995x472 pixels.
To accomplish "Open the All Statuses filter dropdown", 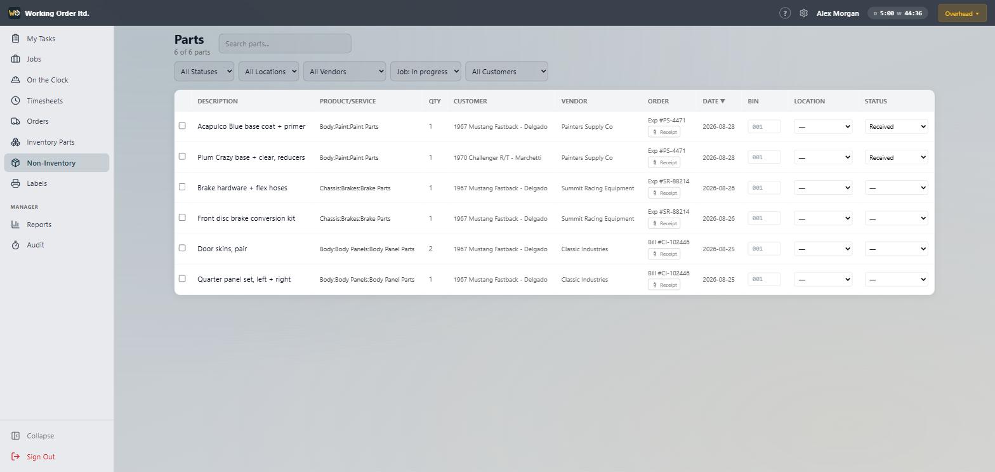I will pyautogui.click(x=204, y=71).
